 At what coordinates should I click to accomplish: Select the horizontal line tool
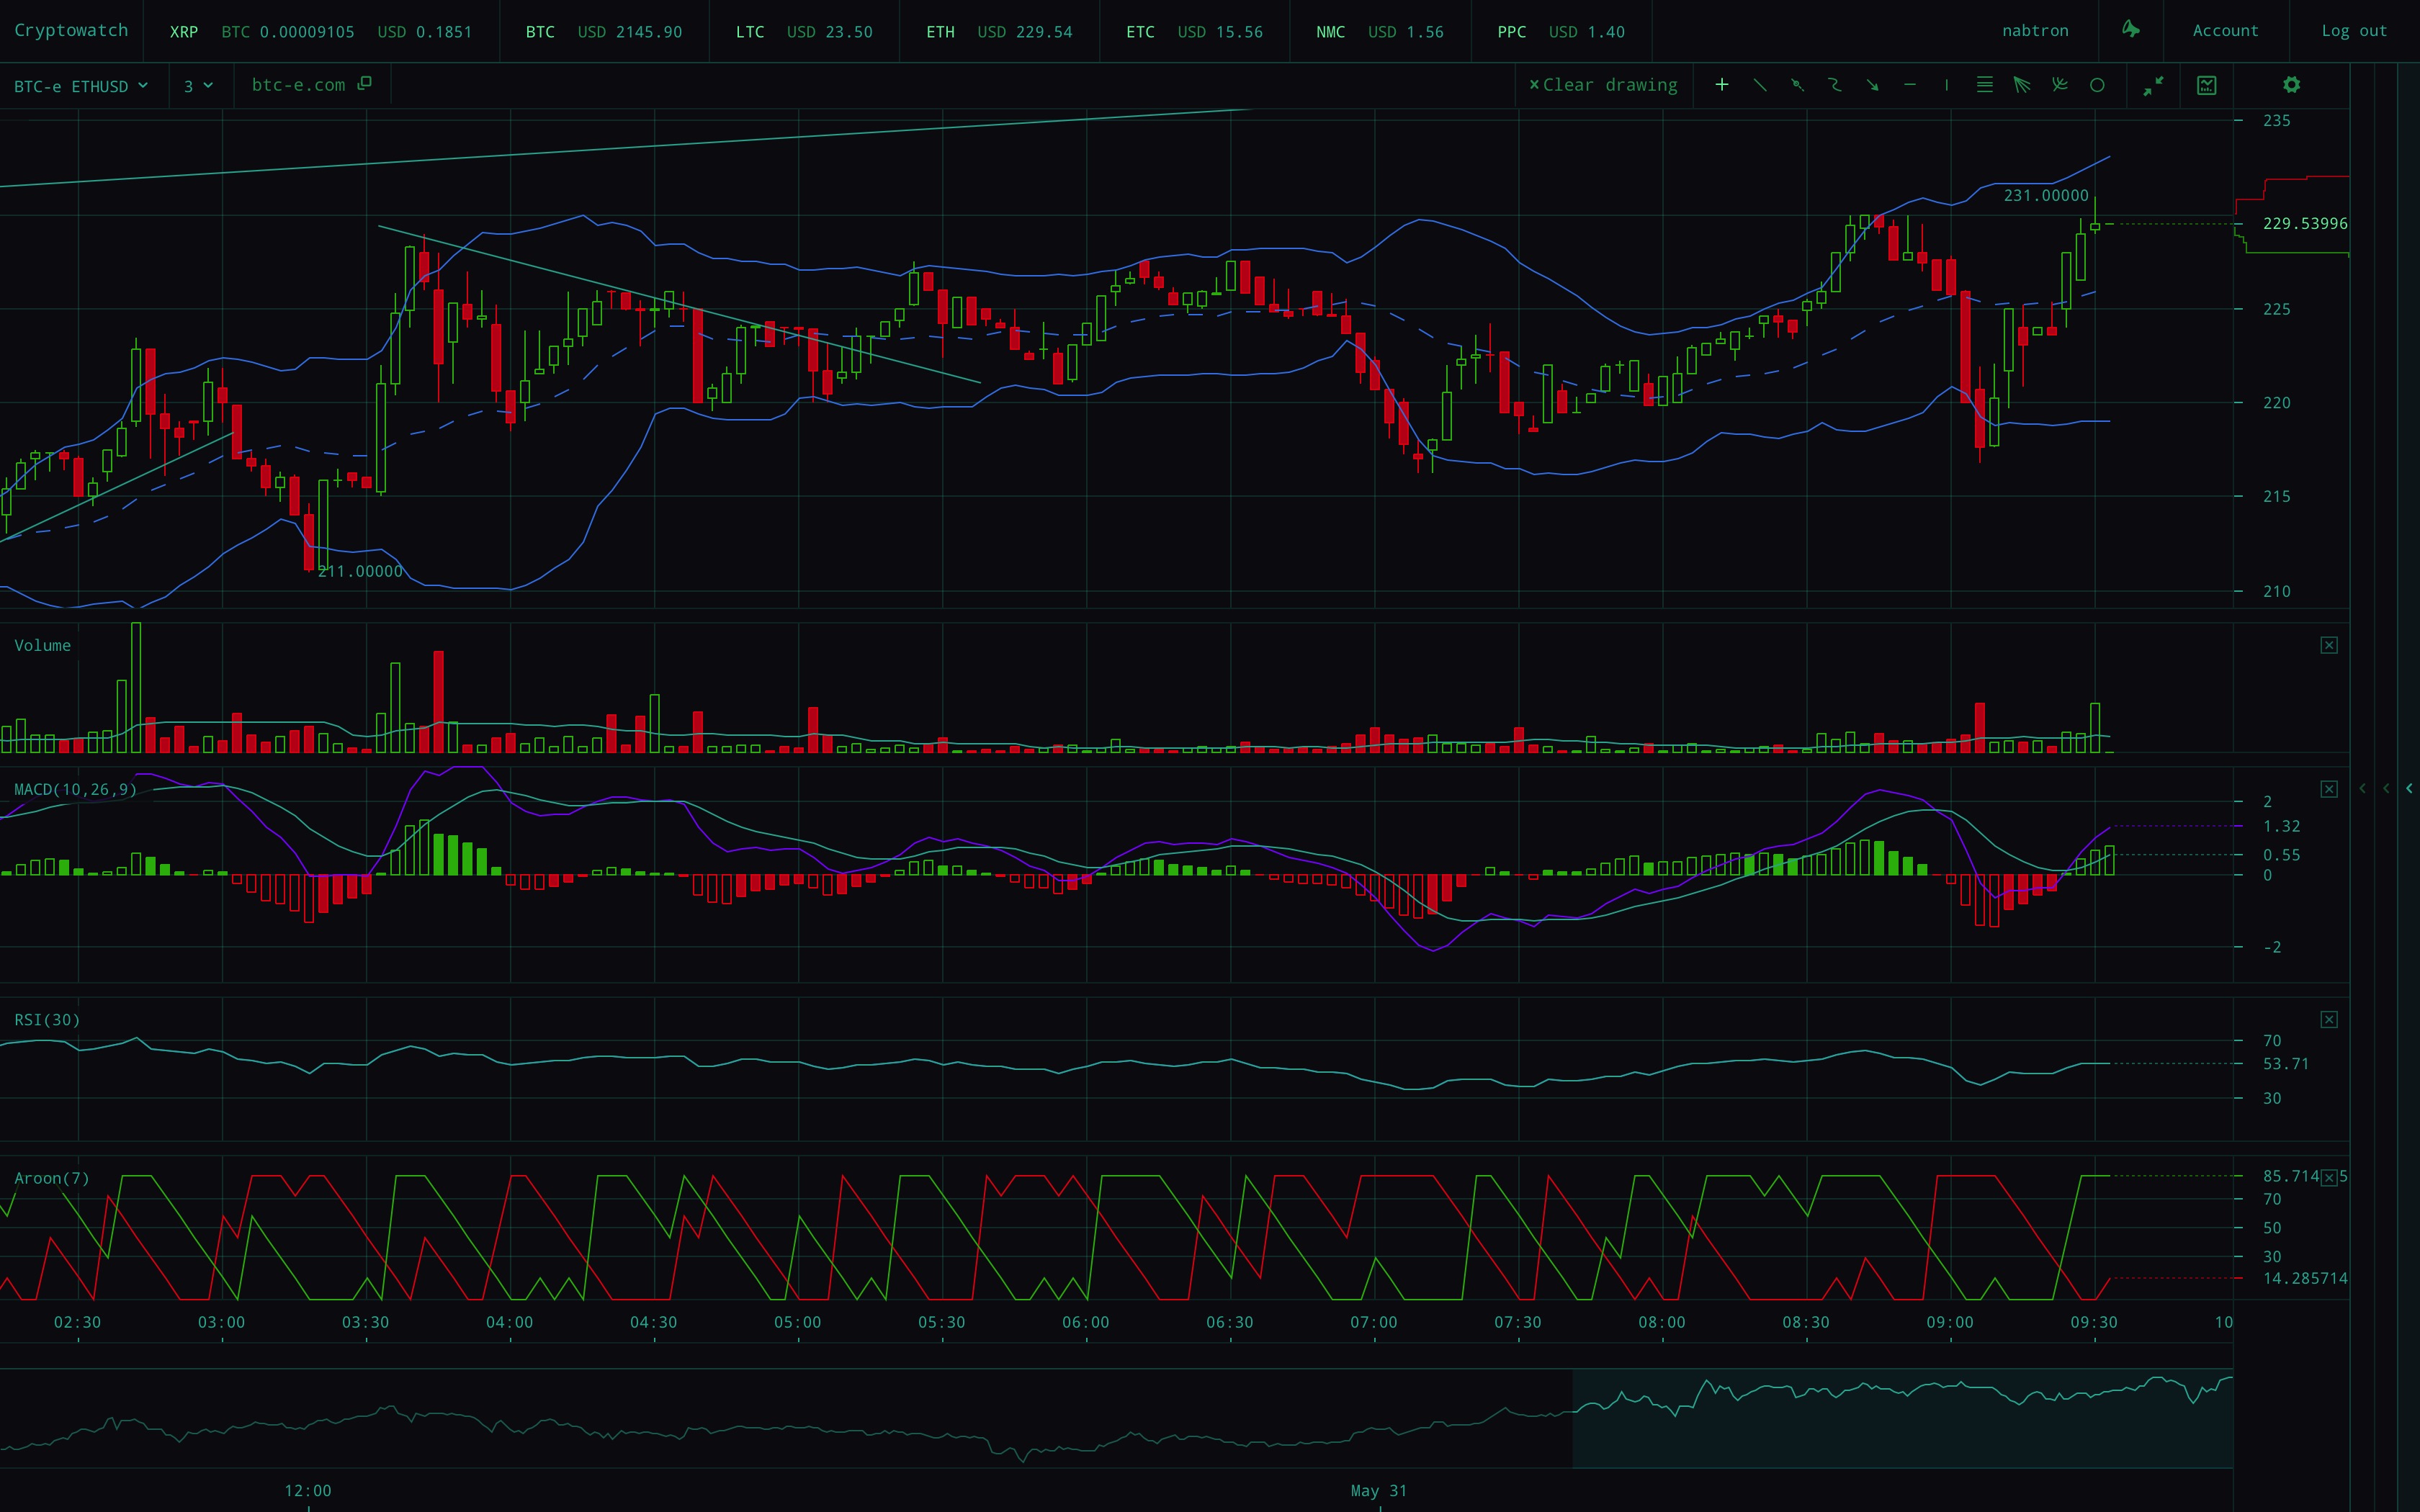point(1910,85)
